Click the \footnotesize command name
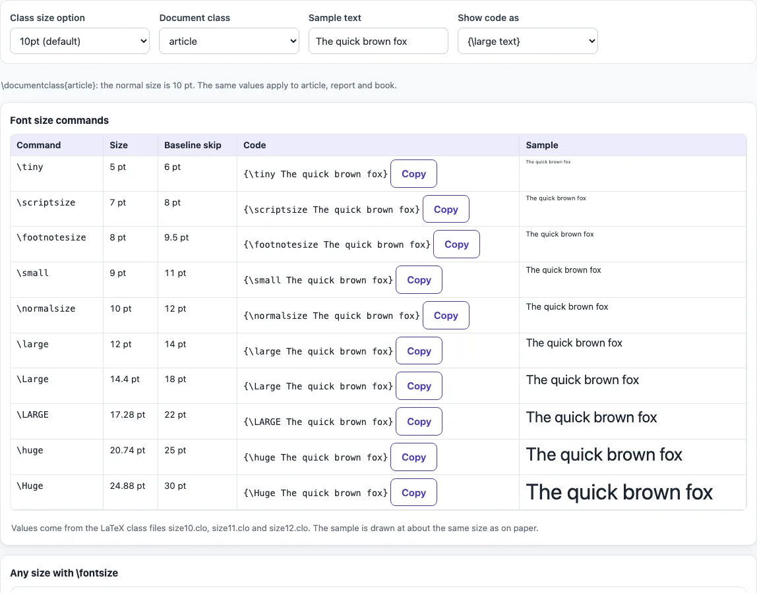This screenshot has width=757, height=593. tap(51, 237)
